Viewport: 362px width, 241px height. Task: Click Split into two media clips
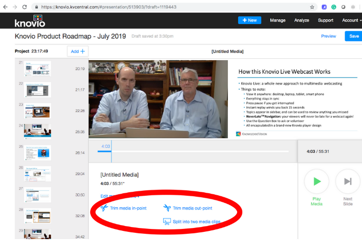tap(196, 222)
